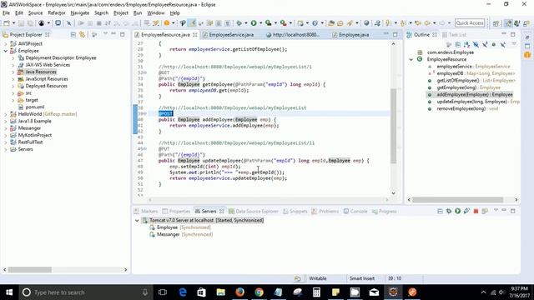Click Hide Fields icon in Outline toolbar
This screenshot has height=300, width=534.
[476, 44]
